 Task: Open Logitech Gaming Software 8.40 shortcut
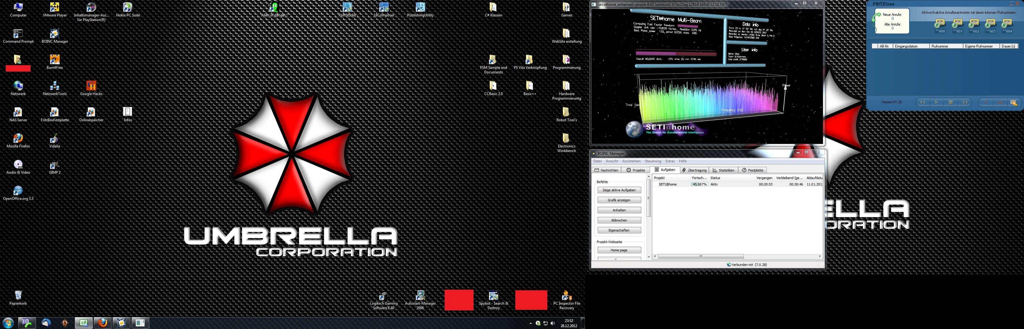coord(384,300)
